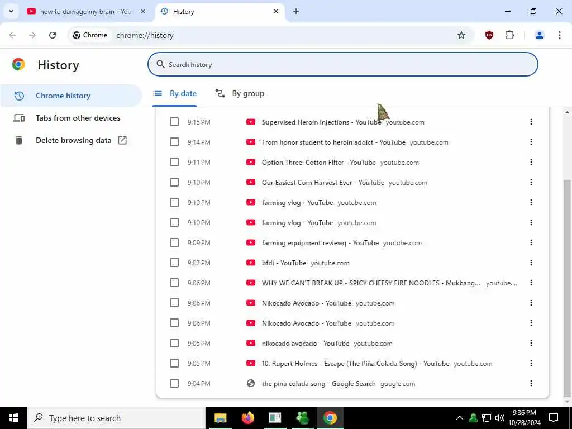Open actions menu for pina colada Google Search
This screenshot has width=572, height=429.
531,383
